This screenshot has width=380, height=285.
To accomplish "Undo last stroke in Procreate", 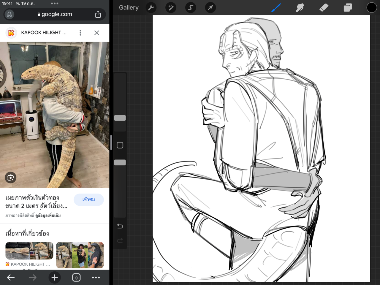I will coord(120,226).
